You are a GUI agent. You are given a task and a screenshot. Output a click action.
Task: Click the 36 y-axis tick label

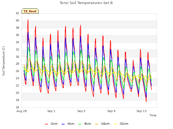[17, 35]
